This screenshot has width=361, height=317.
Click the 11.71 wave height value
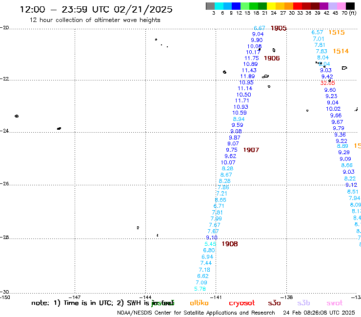click(x=242, y=100)
